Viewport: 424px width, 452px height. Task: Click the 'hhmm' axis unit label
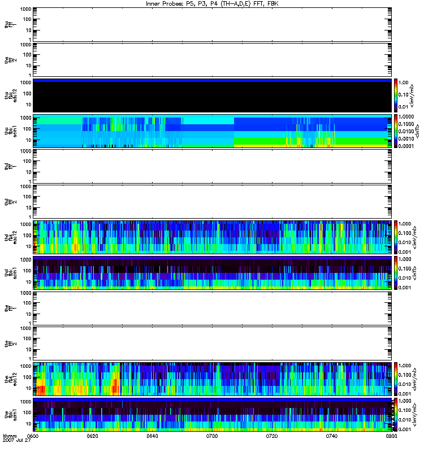10,436
